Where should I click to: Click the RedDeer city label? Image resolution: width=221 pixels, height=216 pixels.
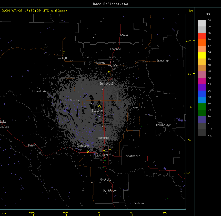[x=113, y=65]
